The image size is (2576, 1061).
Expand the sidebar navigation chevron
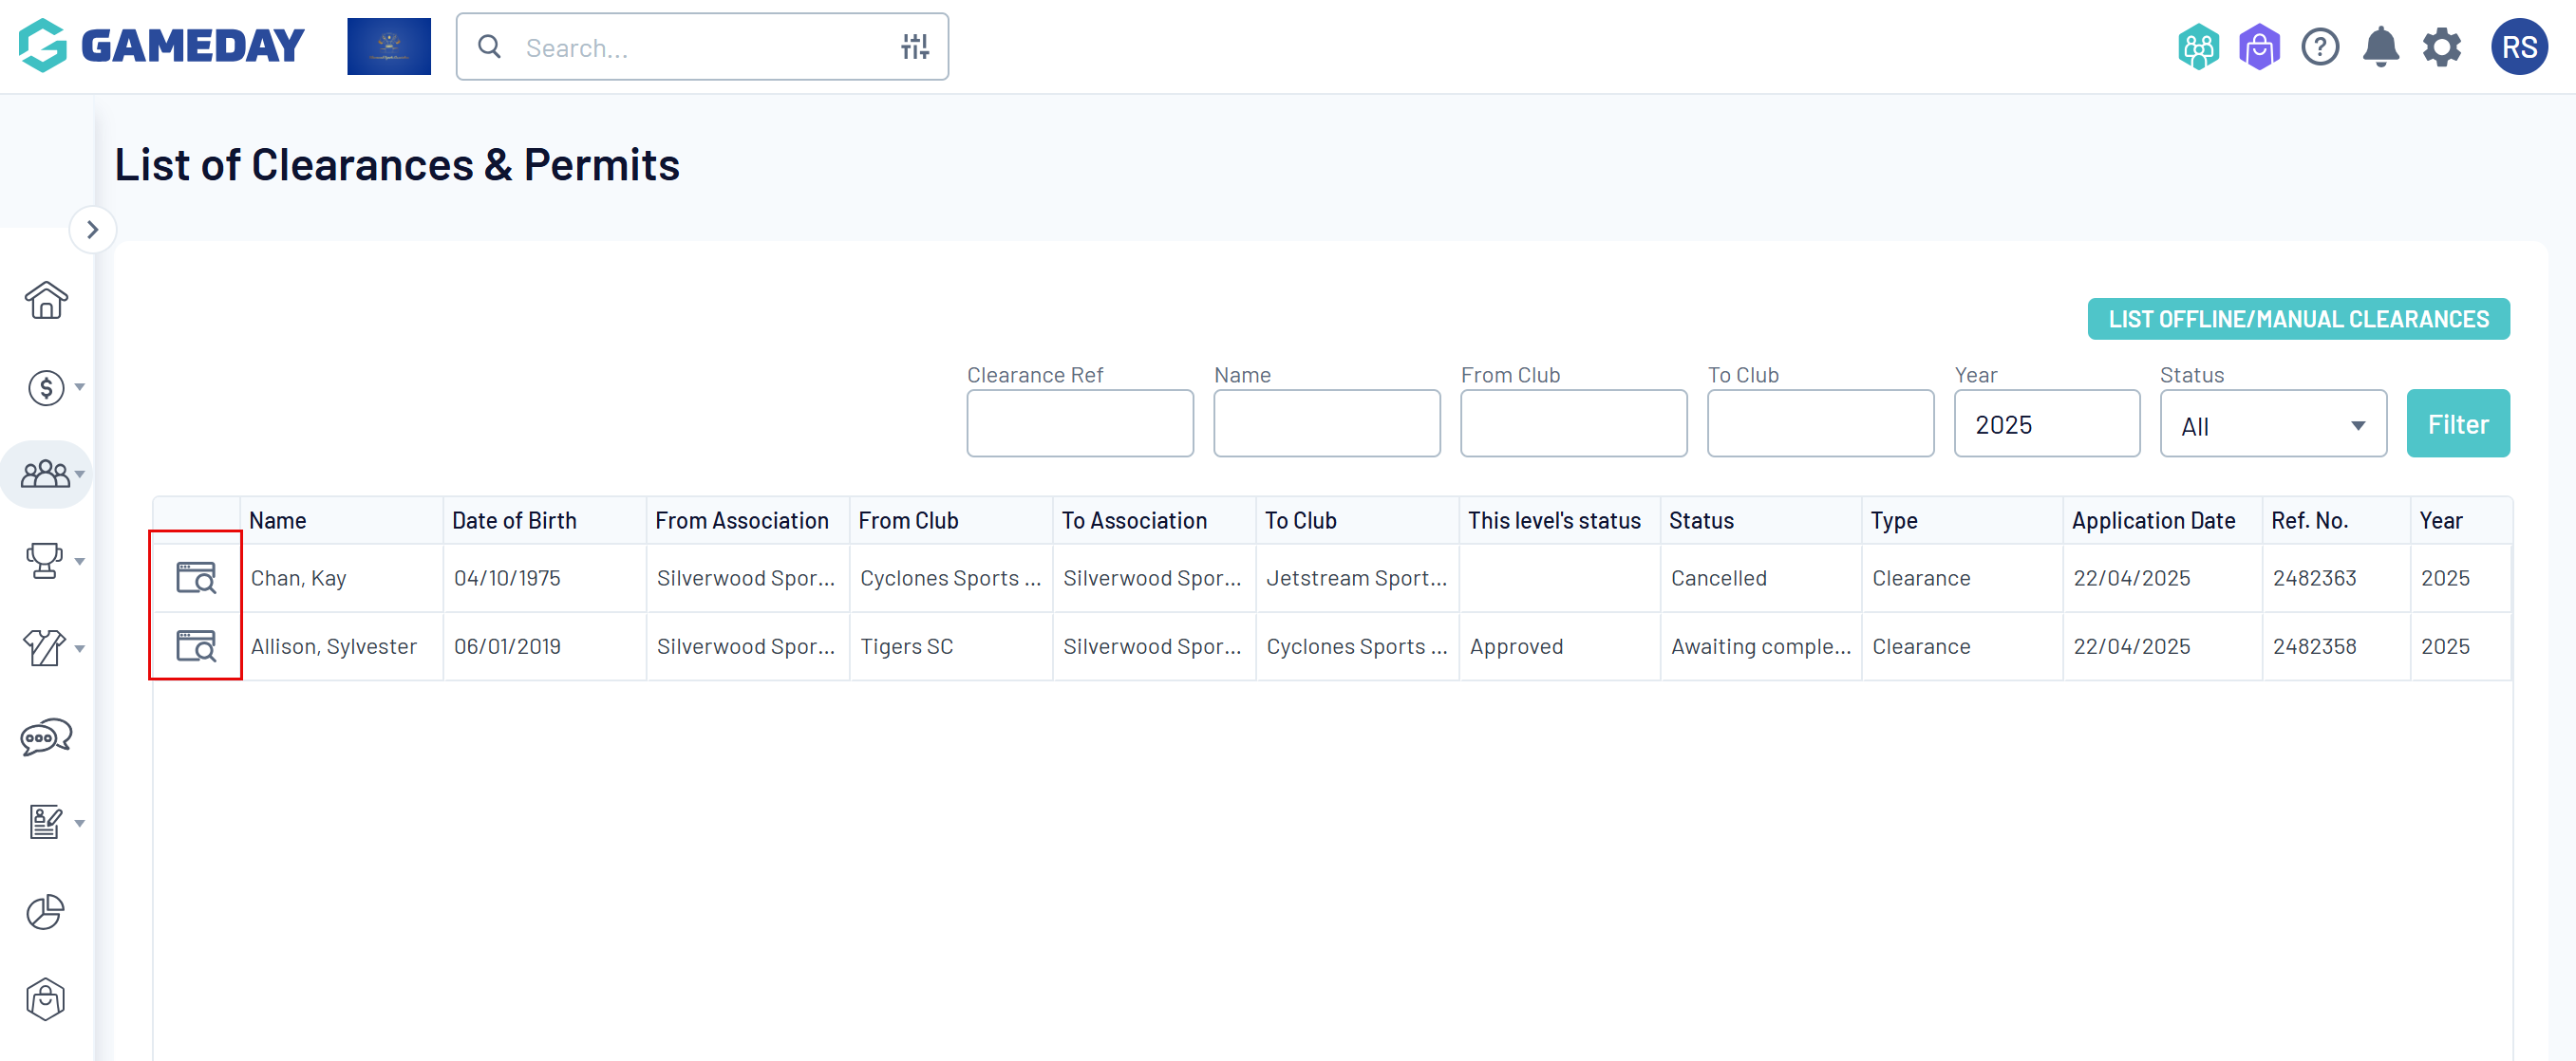pos(93,230)
